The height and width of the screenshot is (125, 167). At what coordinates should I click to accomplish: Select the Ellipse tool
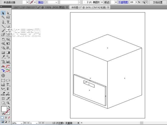coord(8,26)
